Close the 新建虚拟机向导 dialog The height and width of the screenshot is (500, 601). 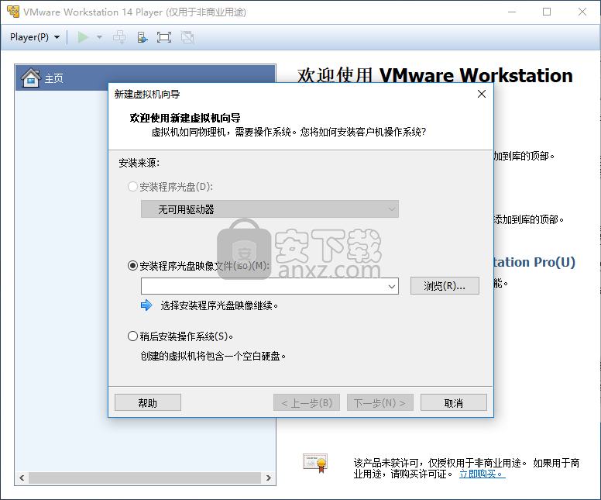coord(482,94)
